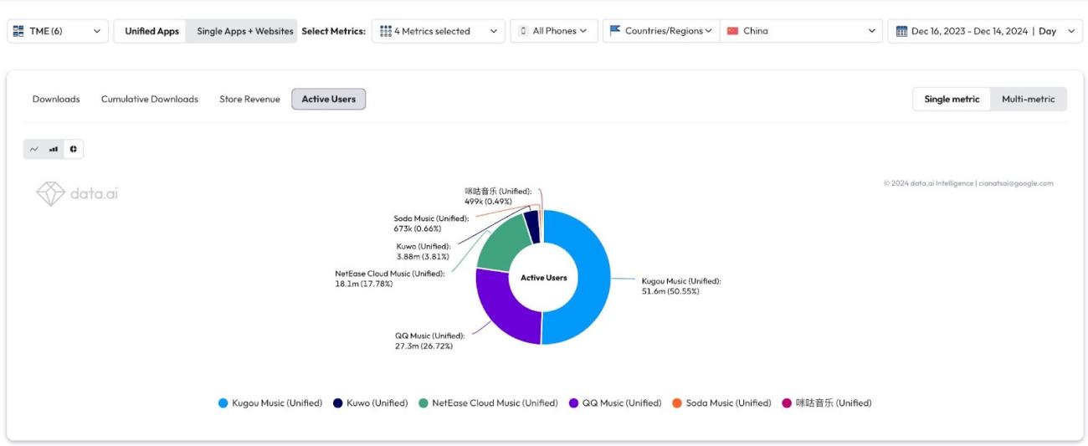The image size is (1088, 446).
Task: Switch to Multi-metric view
Action: point(1029,99)
